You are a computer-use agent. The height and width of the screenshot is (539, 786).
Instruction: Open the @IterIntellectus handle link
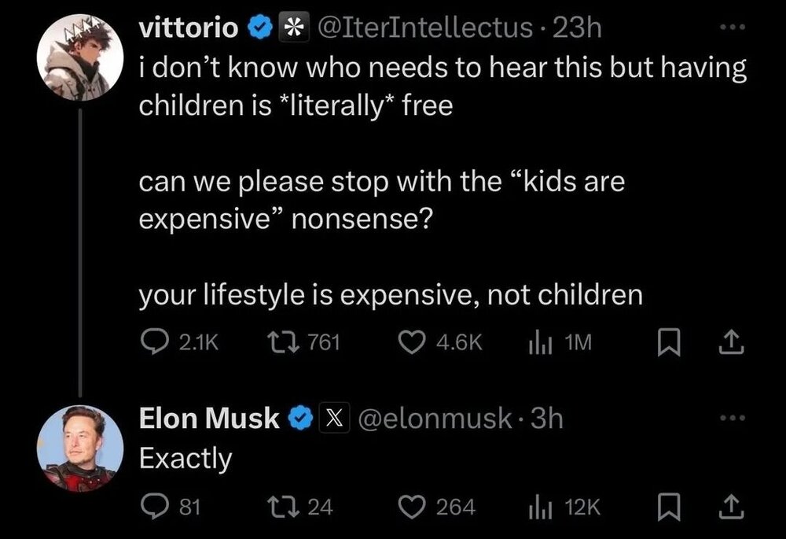424,28
